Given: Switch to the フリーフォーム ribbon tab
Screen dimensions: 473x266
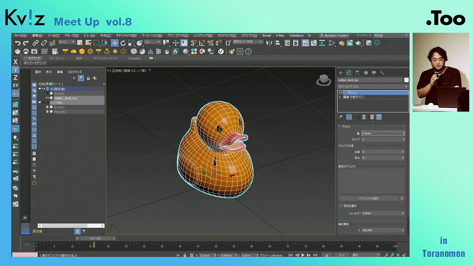Looking at the screenshot, I should coord(56,58).
